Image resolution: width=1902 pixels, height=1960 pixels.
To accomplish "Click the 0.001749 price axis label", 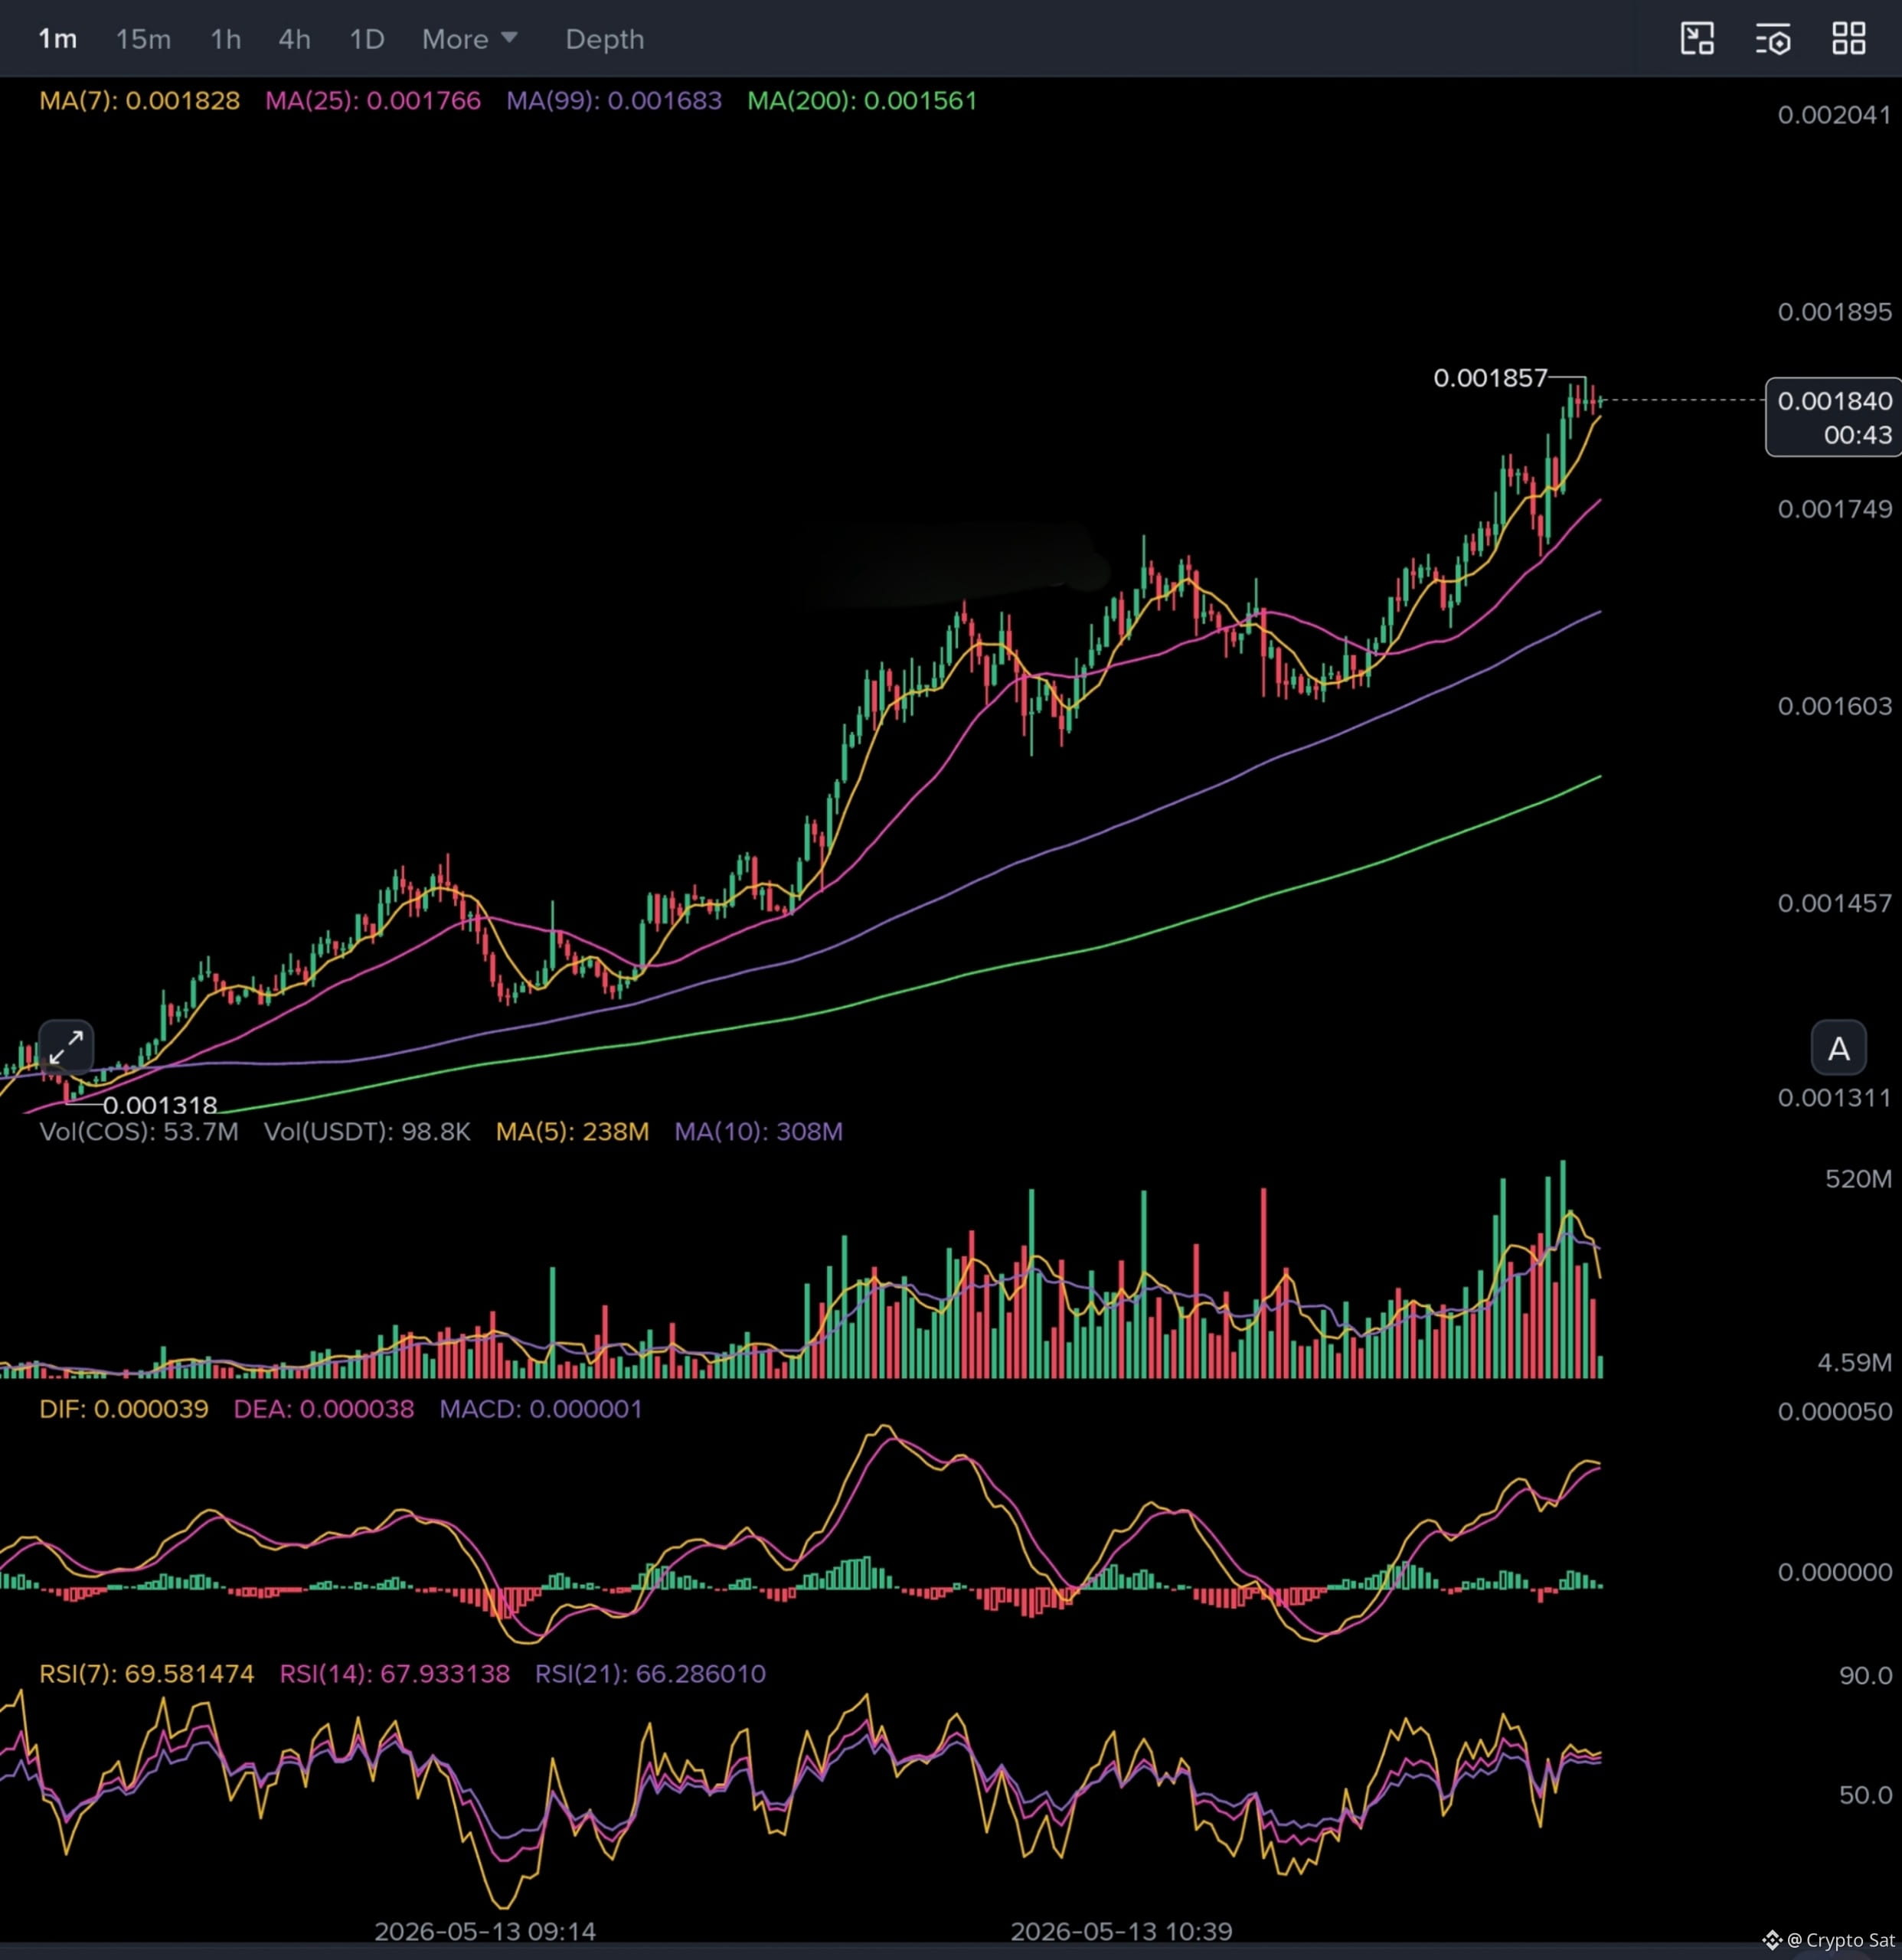I will 1834,509.
